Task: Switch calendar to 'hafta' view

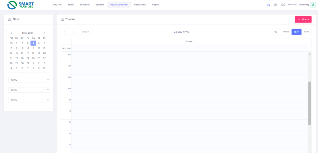Action: (286, 32)
